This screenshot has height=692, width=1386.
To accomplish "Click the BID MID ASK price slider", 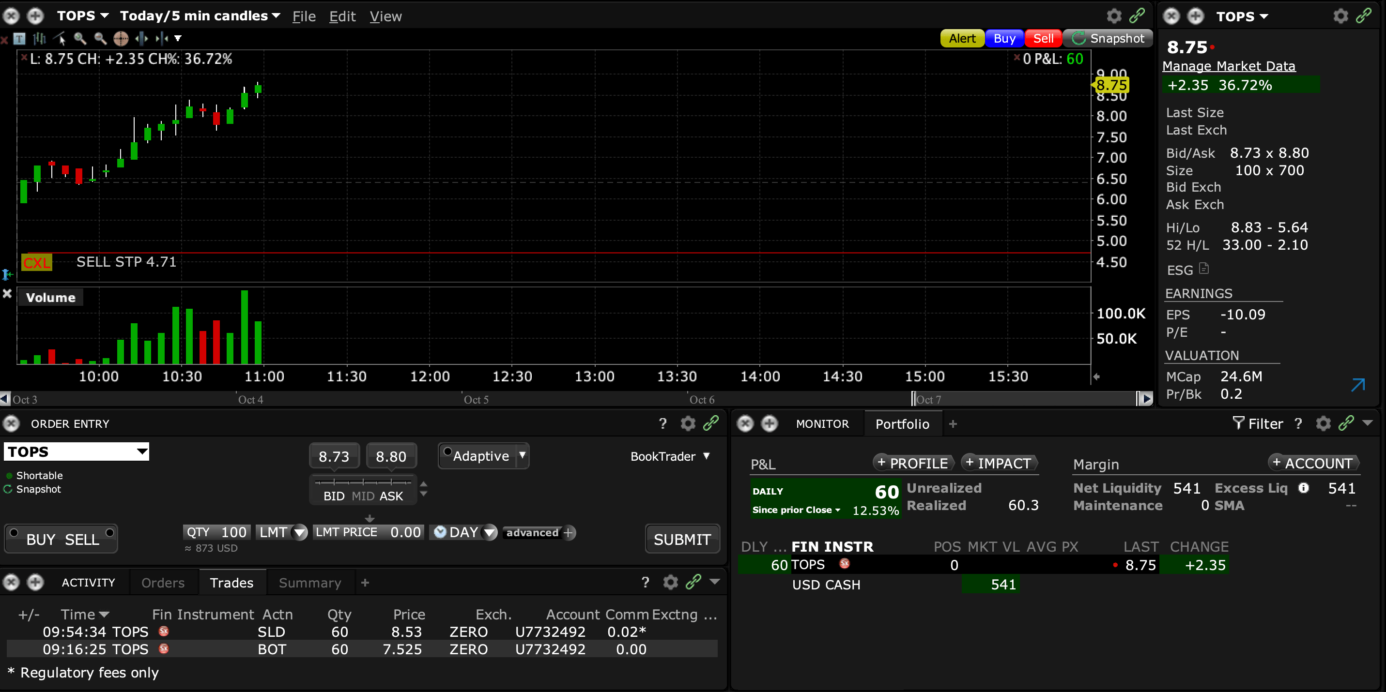I will pyautogui.click(x=363, y=482).
